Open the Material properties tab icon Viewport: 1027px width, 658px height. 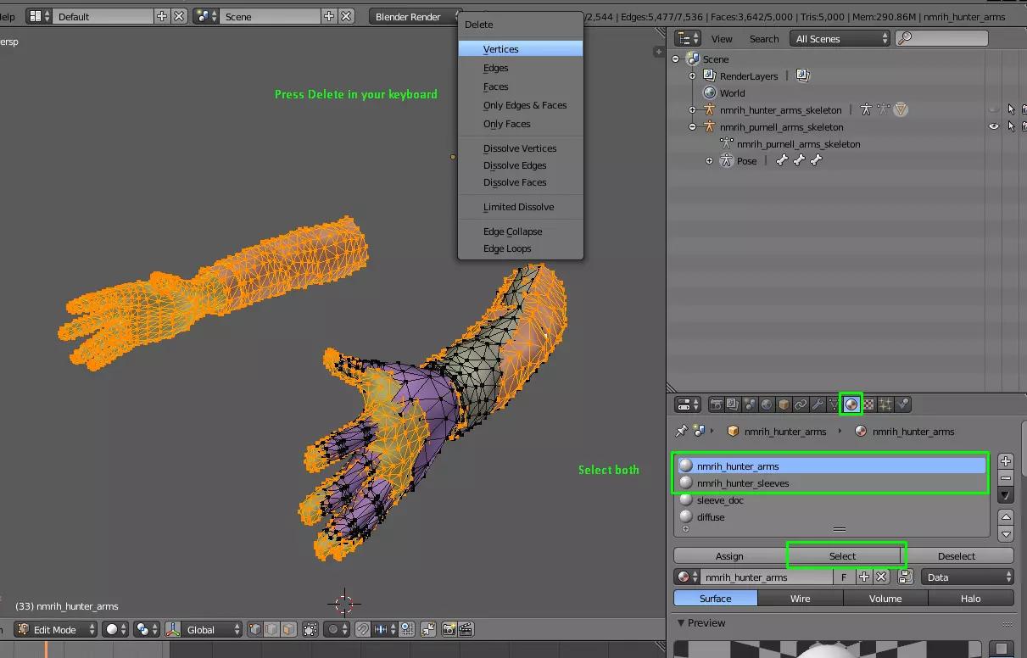tap(851, 405)
